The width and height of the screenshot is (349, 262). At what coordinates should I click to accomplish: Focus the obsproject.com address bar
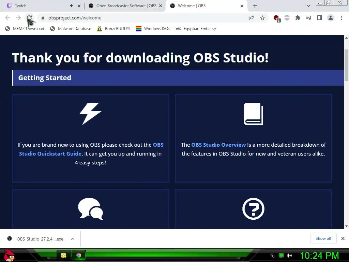(x=142, y=18)
